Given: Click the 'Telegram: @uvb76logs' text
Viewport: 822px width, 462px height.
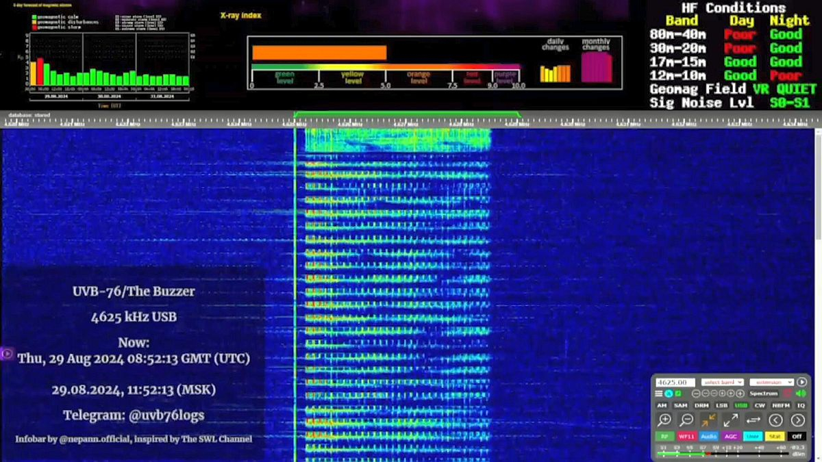Looking at the screenshot, I should pyautogui.click(x=134, y=415).
